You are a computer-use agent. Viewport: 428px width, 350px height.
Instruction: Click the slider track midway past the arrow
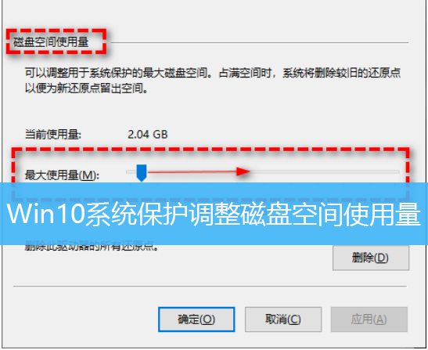tap(321, 171)
